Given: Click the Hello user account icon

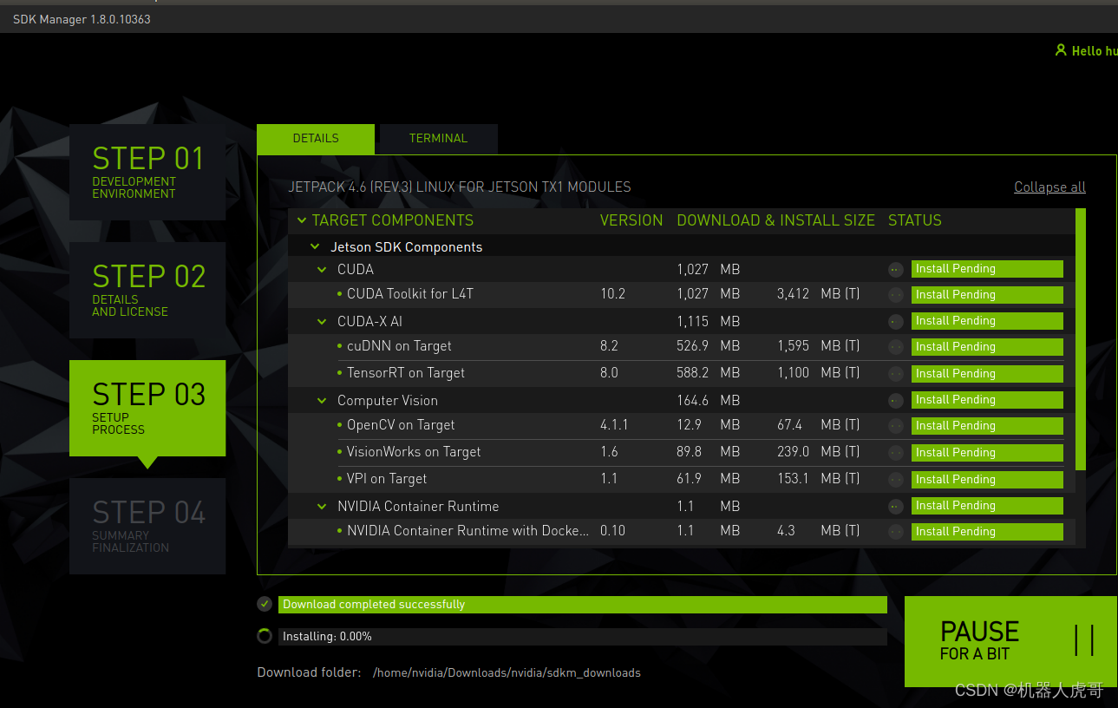Looking at the screenshot, I should pos(1062,50).
